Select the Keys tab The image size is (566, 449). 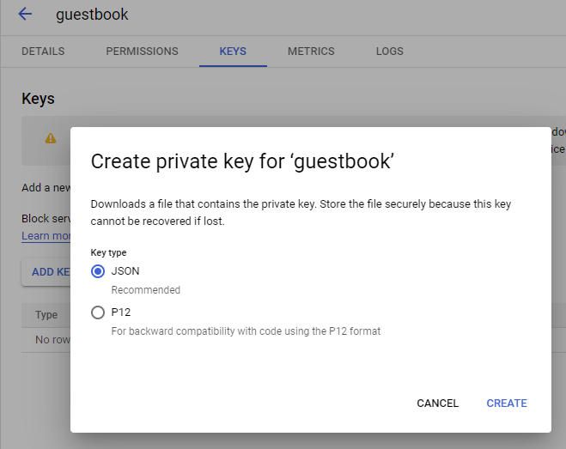(x=233, y=52)
